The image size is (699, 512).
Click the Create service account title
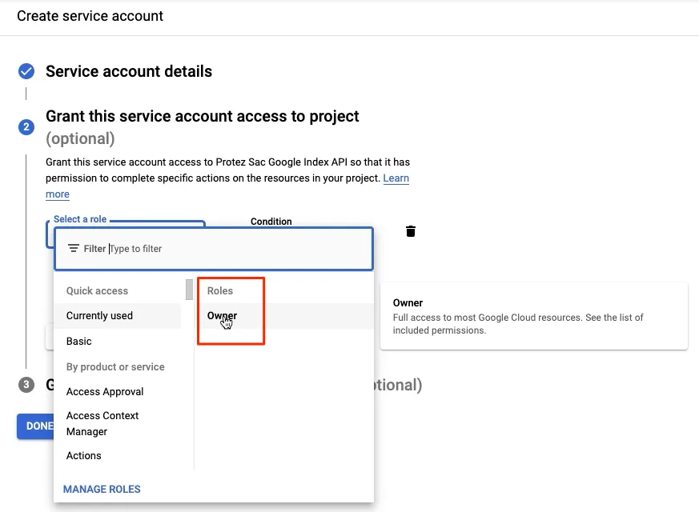point(90,16)
